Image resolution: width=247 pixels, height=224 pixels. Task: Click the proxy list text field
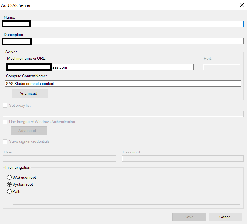123,114
